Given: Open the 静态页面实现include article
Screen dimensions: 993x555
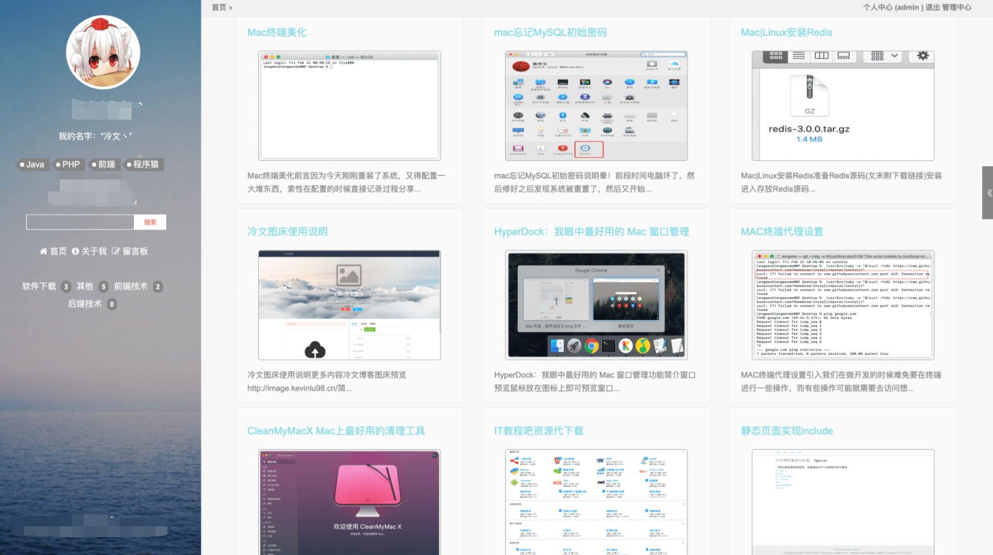Looking at the screenshot, I should coord(787,431).
